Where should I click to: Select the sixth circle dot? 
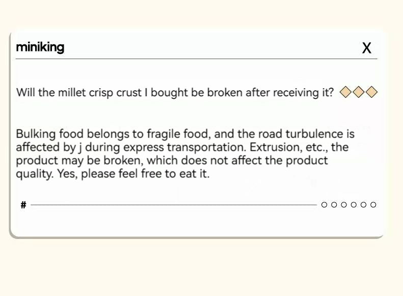point(373,205)
